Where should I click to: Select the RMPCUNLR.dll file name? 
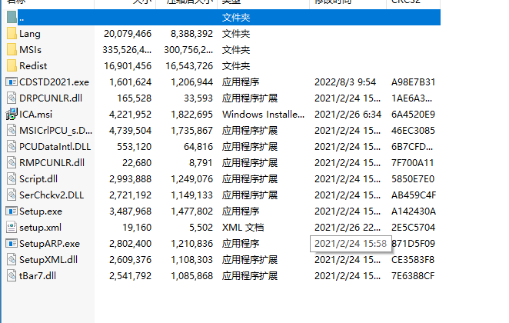click(x=52, y=162)
